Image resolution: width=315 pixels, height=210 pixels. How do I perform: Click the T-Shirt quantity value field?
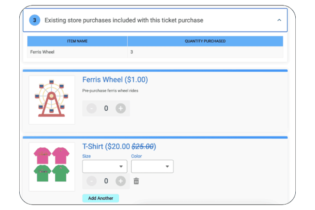[x=106, y=181]
